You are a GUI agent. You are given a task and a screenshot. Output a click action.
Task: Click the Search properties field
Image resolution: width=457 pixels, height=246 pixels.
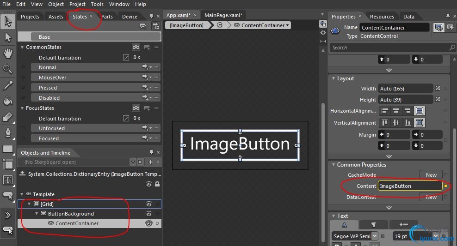[393, 48]
